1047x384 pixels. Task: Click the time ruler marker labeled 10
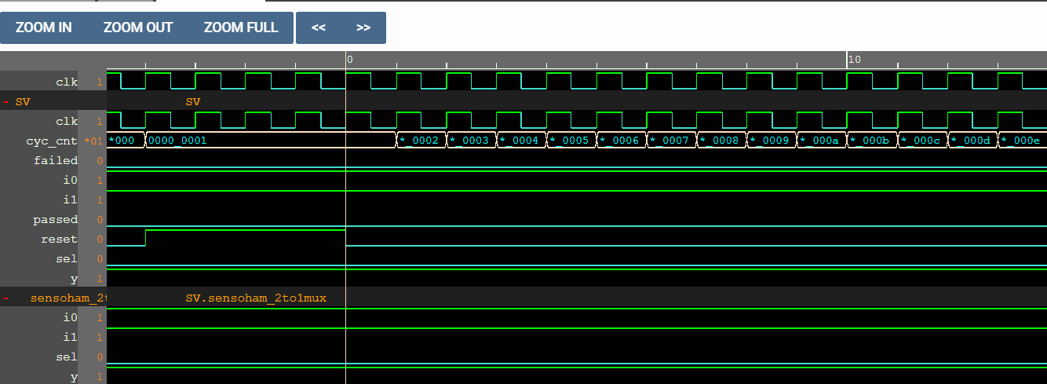[x=855, y=60]
